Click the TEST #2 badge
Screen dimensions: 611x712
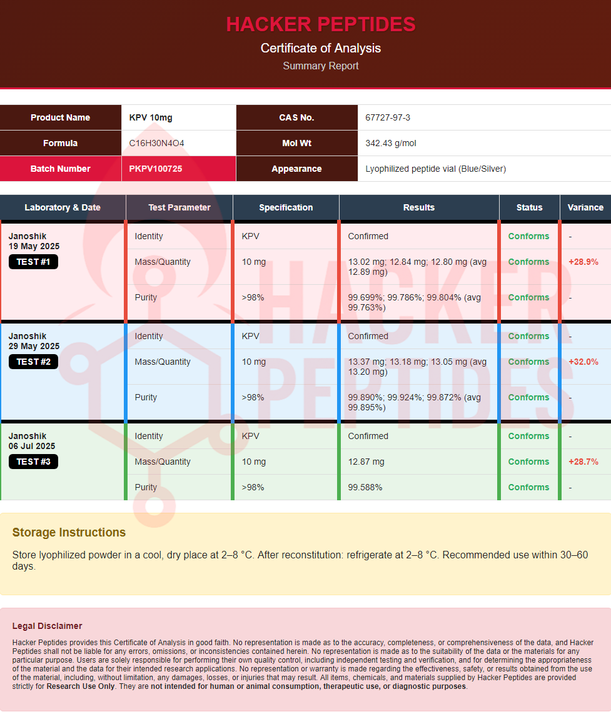(x=33, y=362)
